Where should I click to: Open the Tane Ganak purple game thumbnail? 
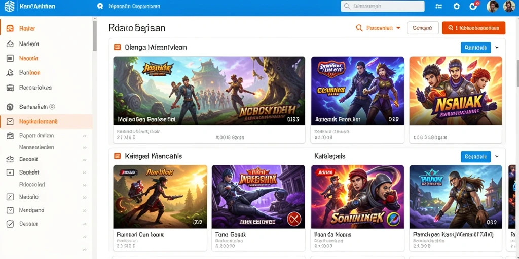click(x=258, y=197)
